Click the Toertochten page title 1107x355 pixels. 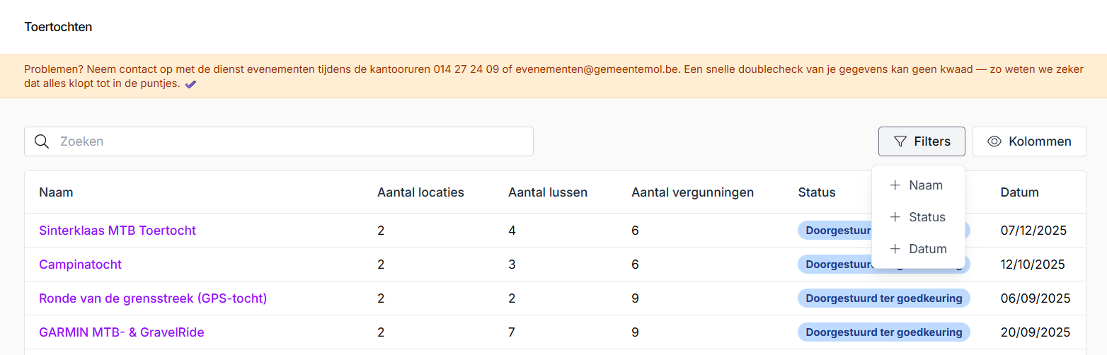pos(58,27)
